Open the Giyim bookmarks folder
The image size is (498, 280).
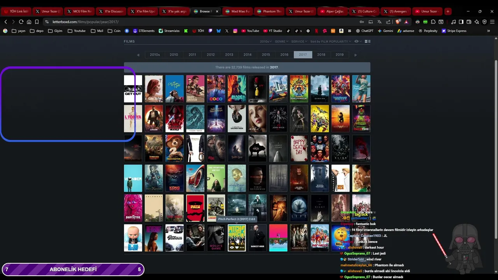(x=55, y=31)
